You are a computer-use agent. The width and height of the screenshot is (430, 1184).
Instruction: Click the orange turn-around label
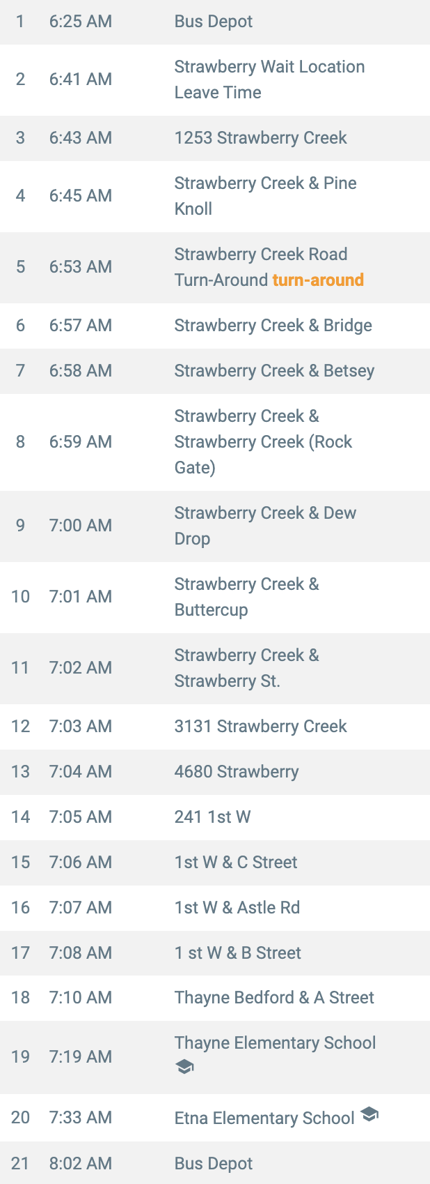pos(318,280)
